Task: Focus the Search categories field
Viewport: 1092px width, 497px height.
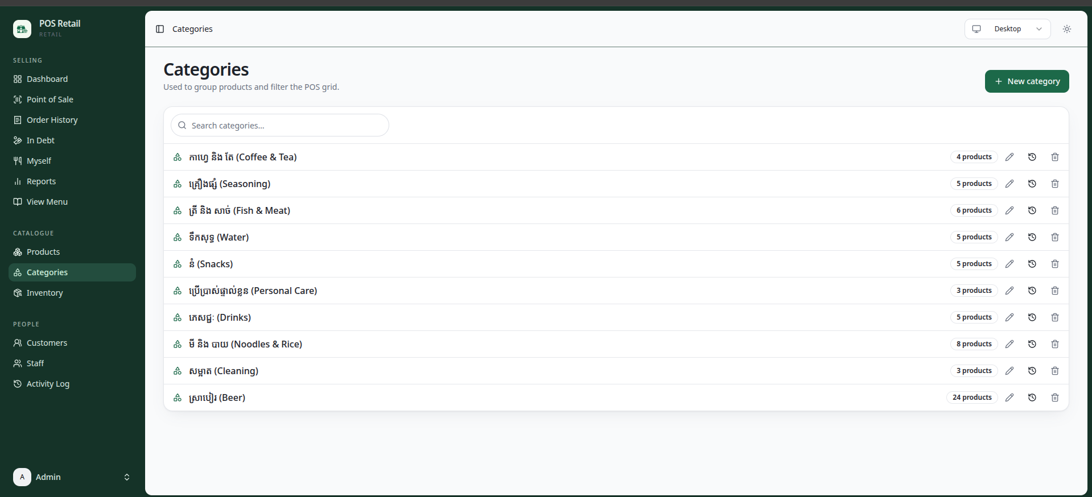Action: 280,125
